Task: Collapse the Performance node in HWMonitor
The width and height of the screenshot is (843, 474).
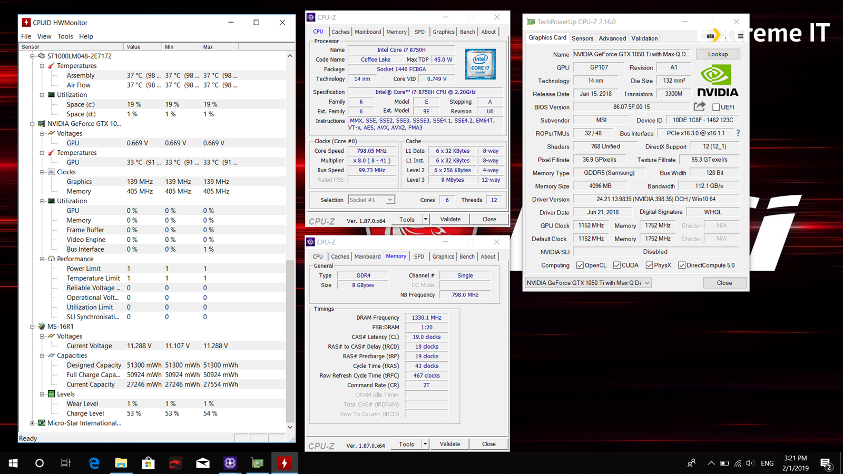Action: point(42,259)
